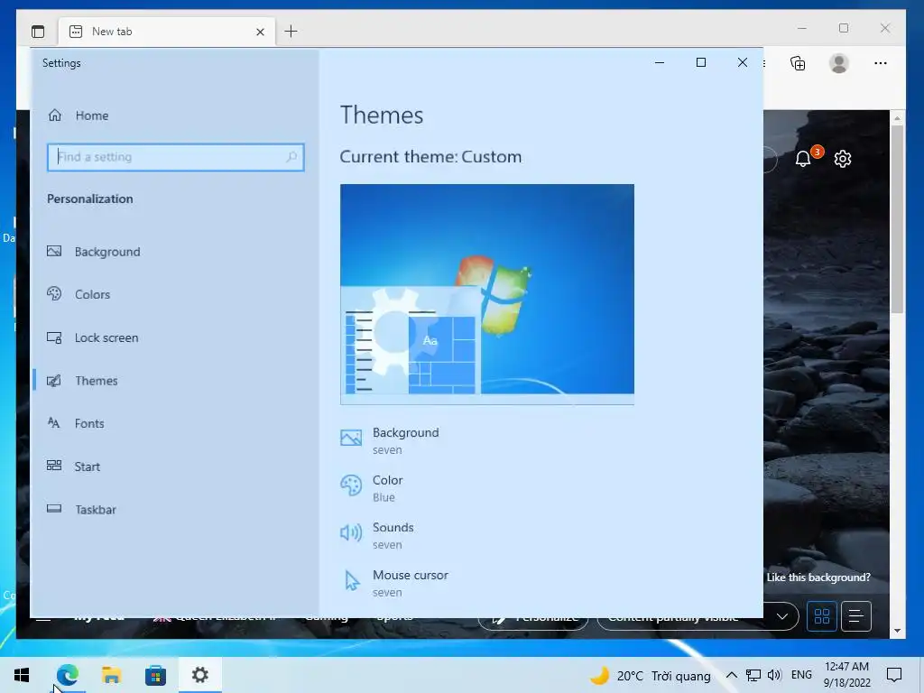Select the New tab browser tab
Screen dimensions: 924x693
(167, 32)
